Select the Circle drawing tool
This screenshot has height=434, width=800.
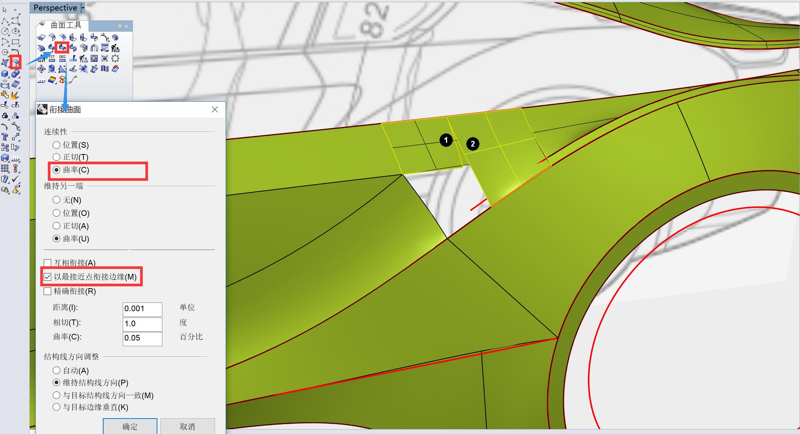(x=5, y=32)
